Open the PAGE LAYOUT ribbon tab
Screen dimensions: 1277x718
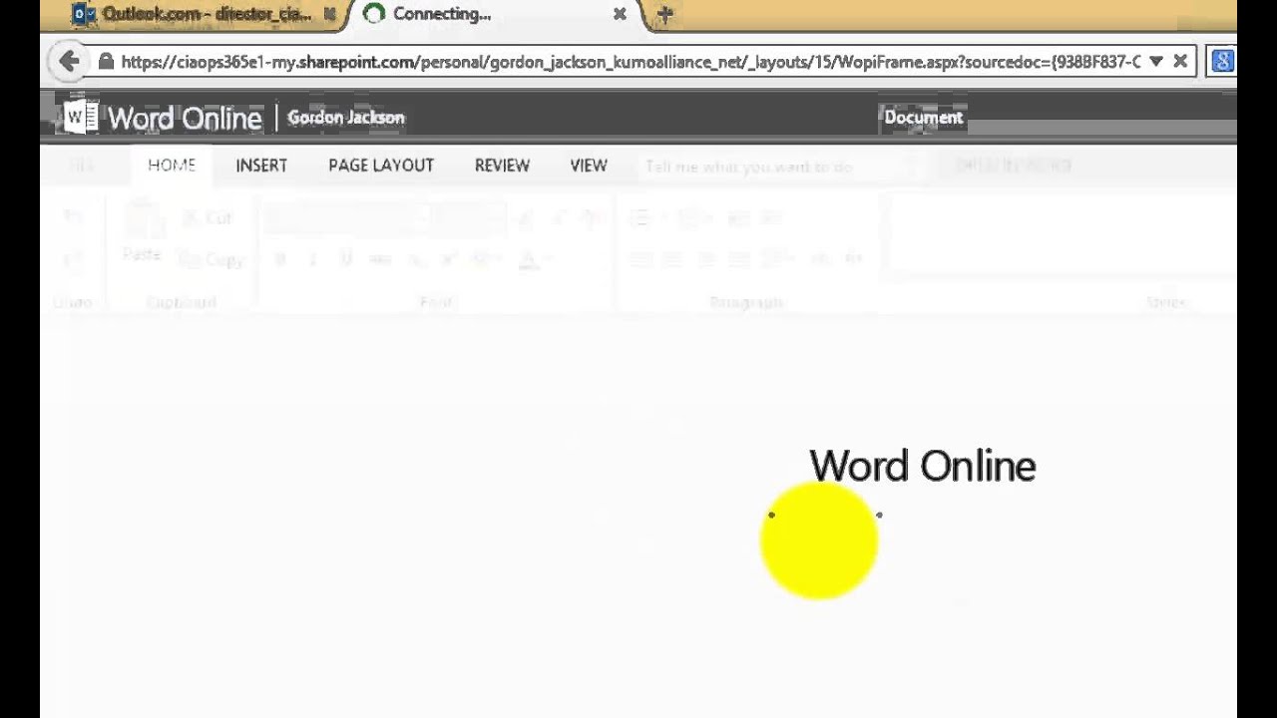381,166
